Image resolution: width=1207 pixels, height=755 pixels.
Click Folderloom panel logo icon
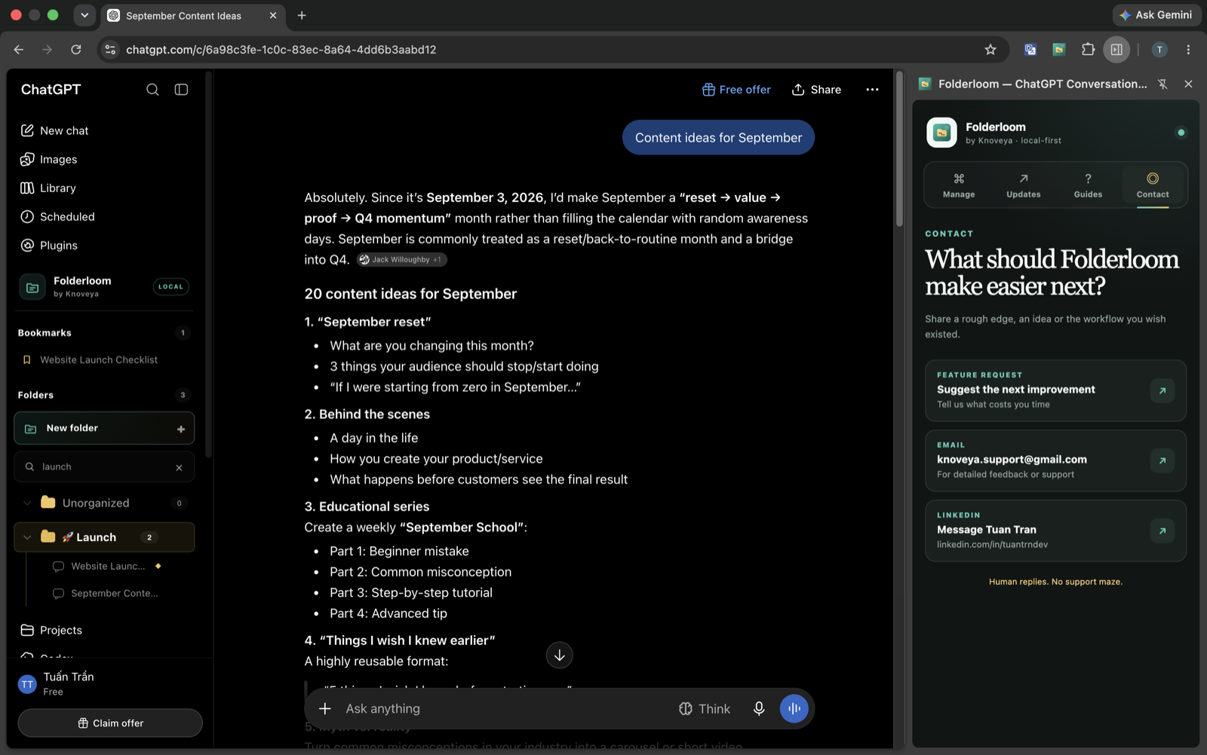coord(941,133)
